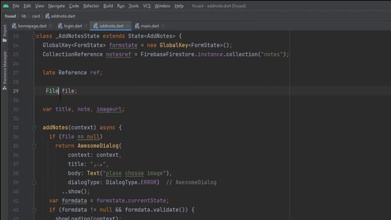This screenshot has height=220, width=391.
Task: Open the Run menu
Action: (121, 5)
